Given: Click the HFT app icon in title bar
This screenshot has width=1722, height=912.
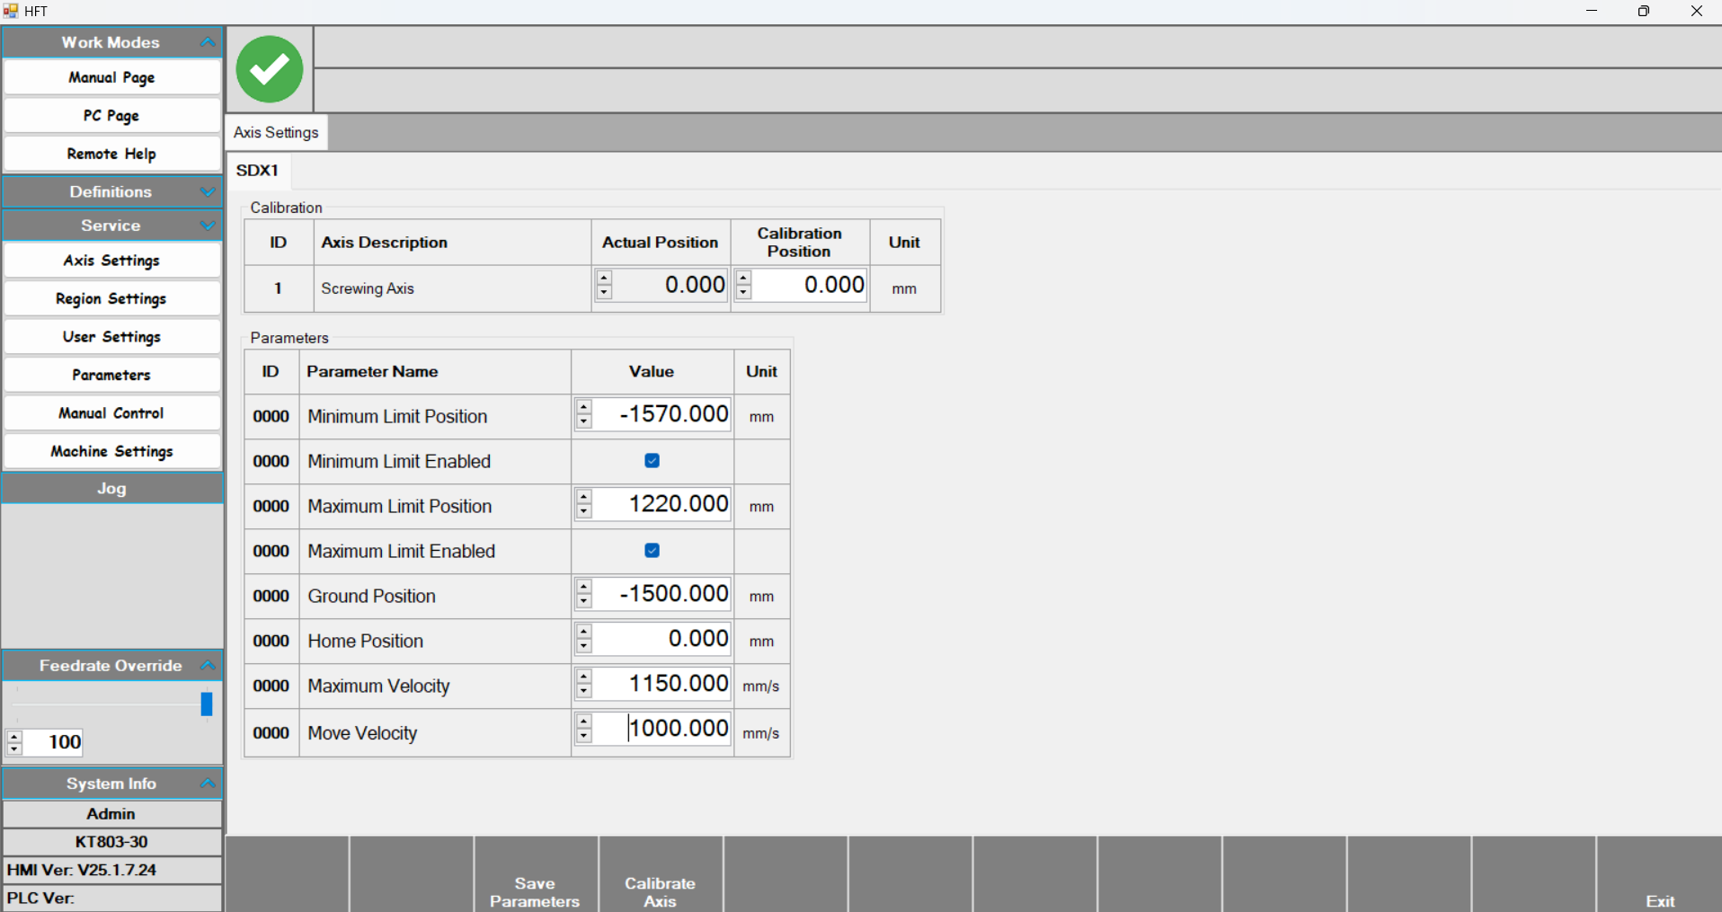Looking at the screenshot, I should tap(11, 11).
